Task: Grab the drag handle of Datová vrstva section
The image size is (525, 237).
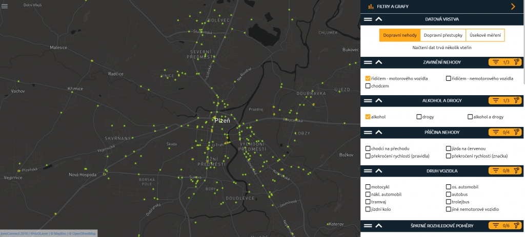Action: click(368, 19)
